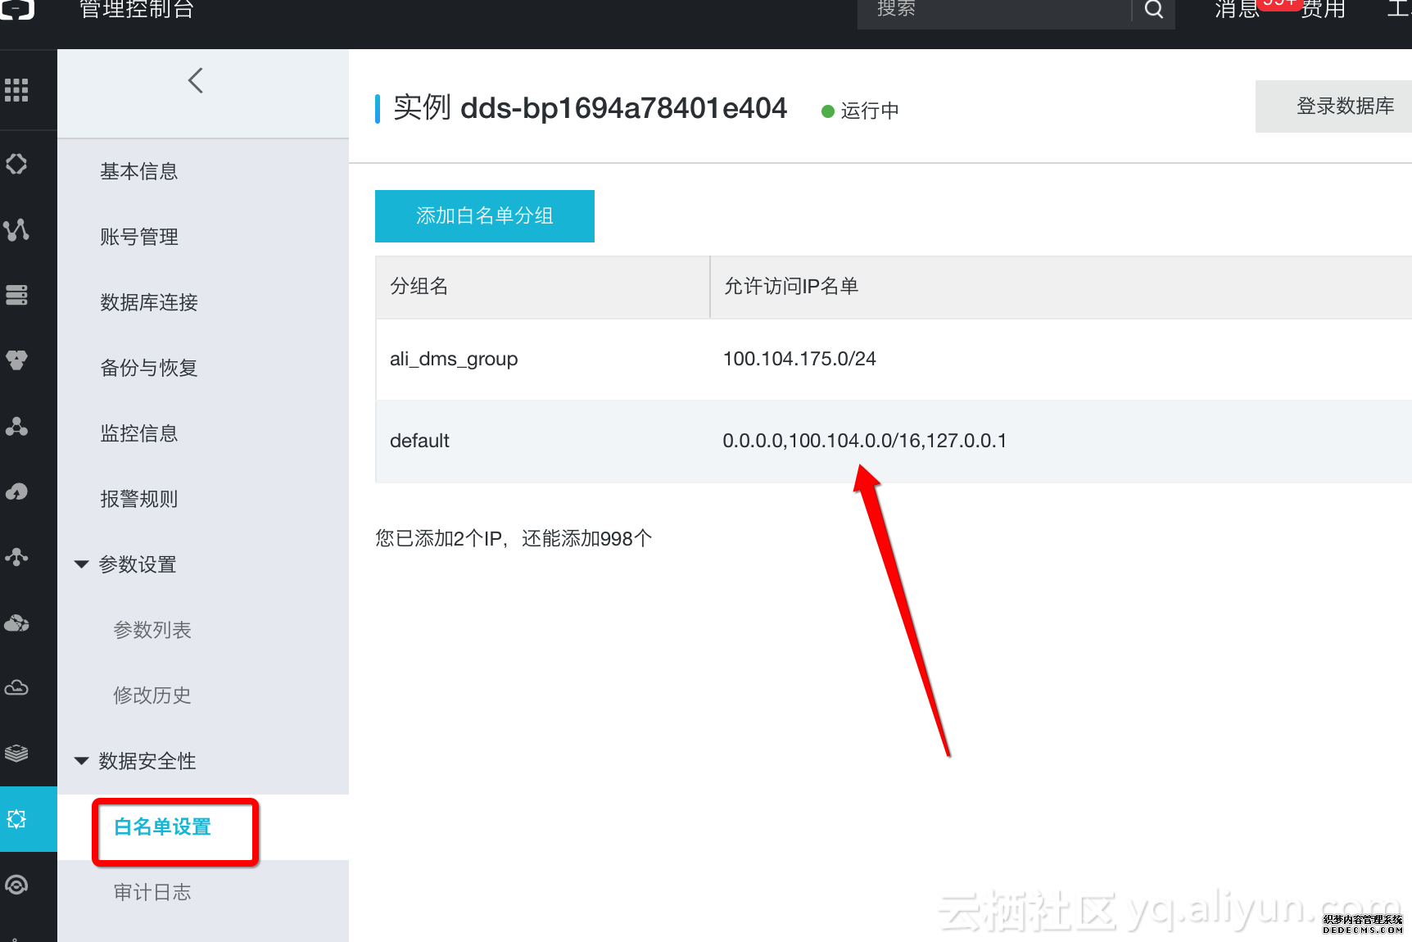Select the topmost diamond service icon in sidebar
1412x942 pixels.
coord(16,164)
